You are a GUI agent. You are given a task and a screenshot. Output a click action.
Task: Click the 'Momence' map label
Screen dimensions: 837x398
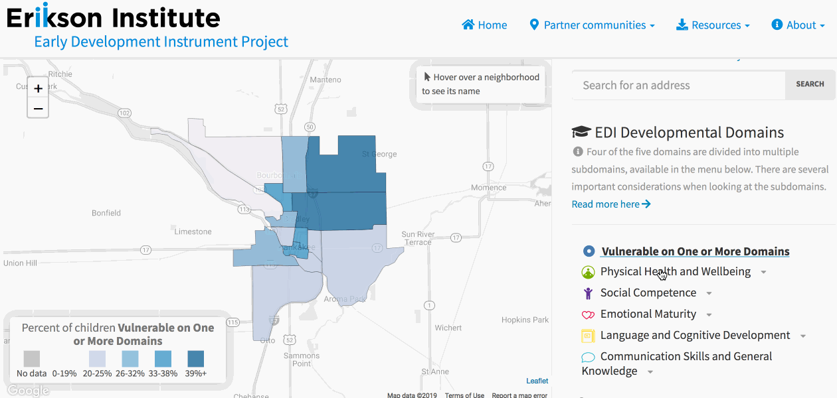click(x=488, y=188)
